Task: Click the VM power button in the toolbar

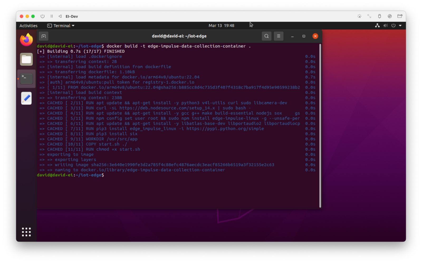Action: pyautogui.click(x=42, y=16)
